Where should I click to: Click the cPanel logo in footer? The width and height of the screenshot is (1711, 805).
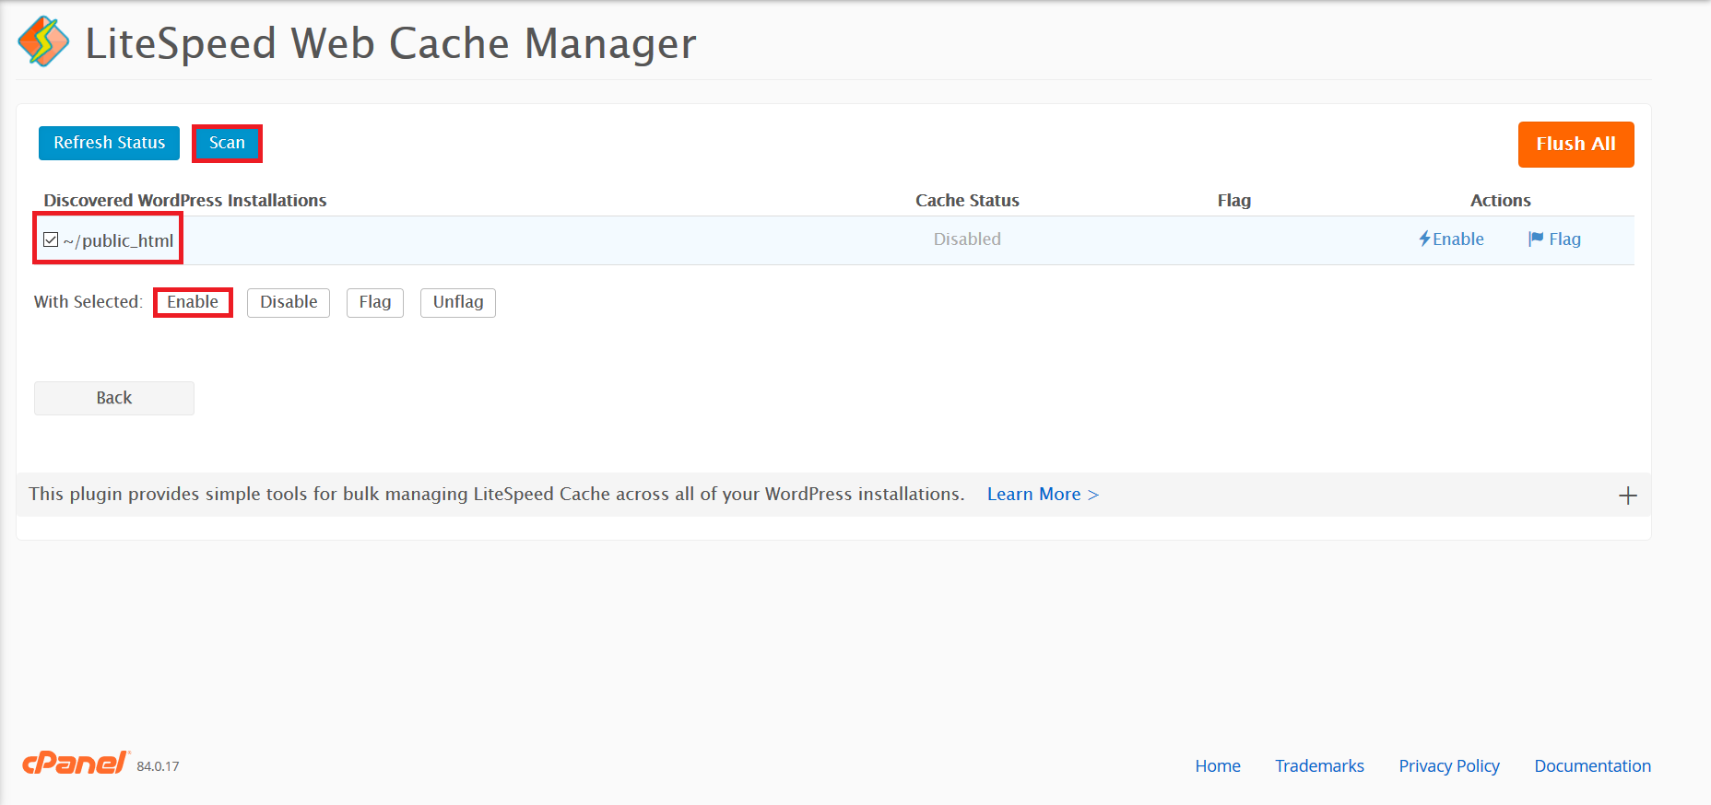[77, 763]
